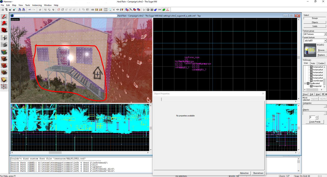Viewport: 327px width, 177px height.
Task: Open the File menu
Action: (2, 5)
